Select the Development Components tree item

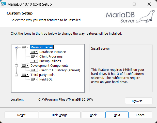coord(50,65)
